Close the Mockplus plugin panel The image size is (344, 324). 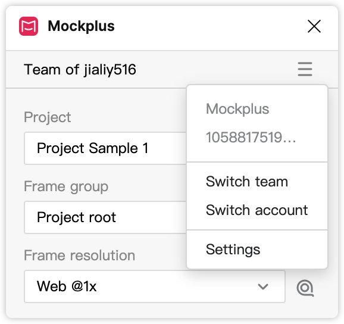tap(314, 26)
